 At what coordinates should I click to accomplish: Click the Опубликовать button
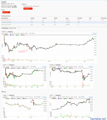[x=5, y=28]
